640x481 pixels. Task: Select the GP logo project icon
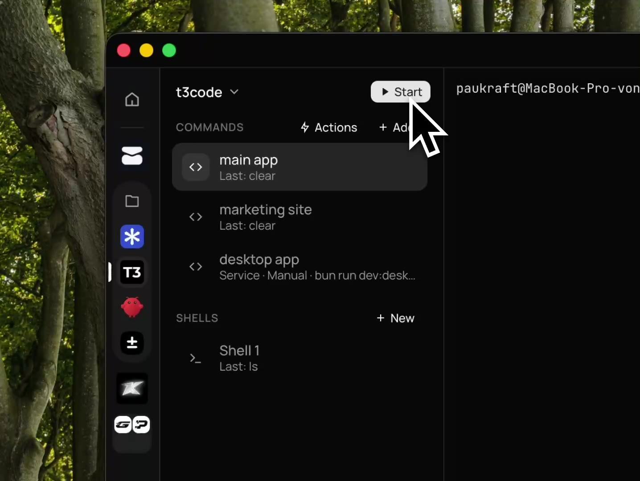point(132,424)
